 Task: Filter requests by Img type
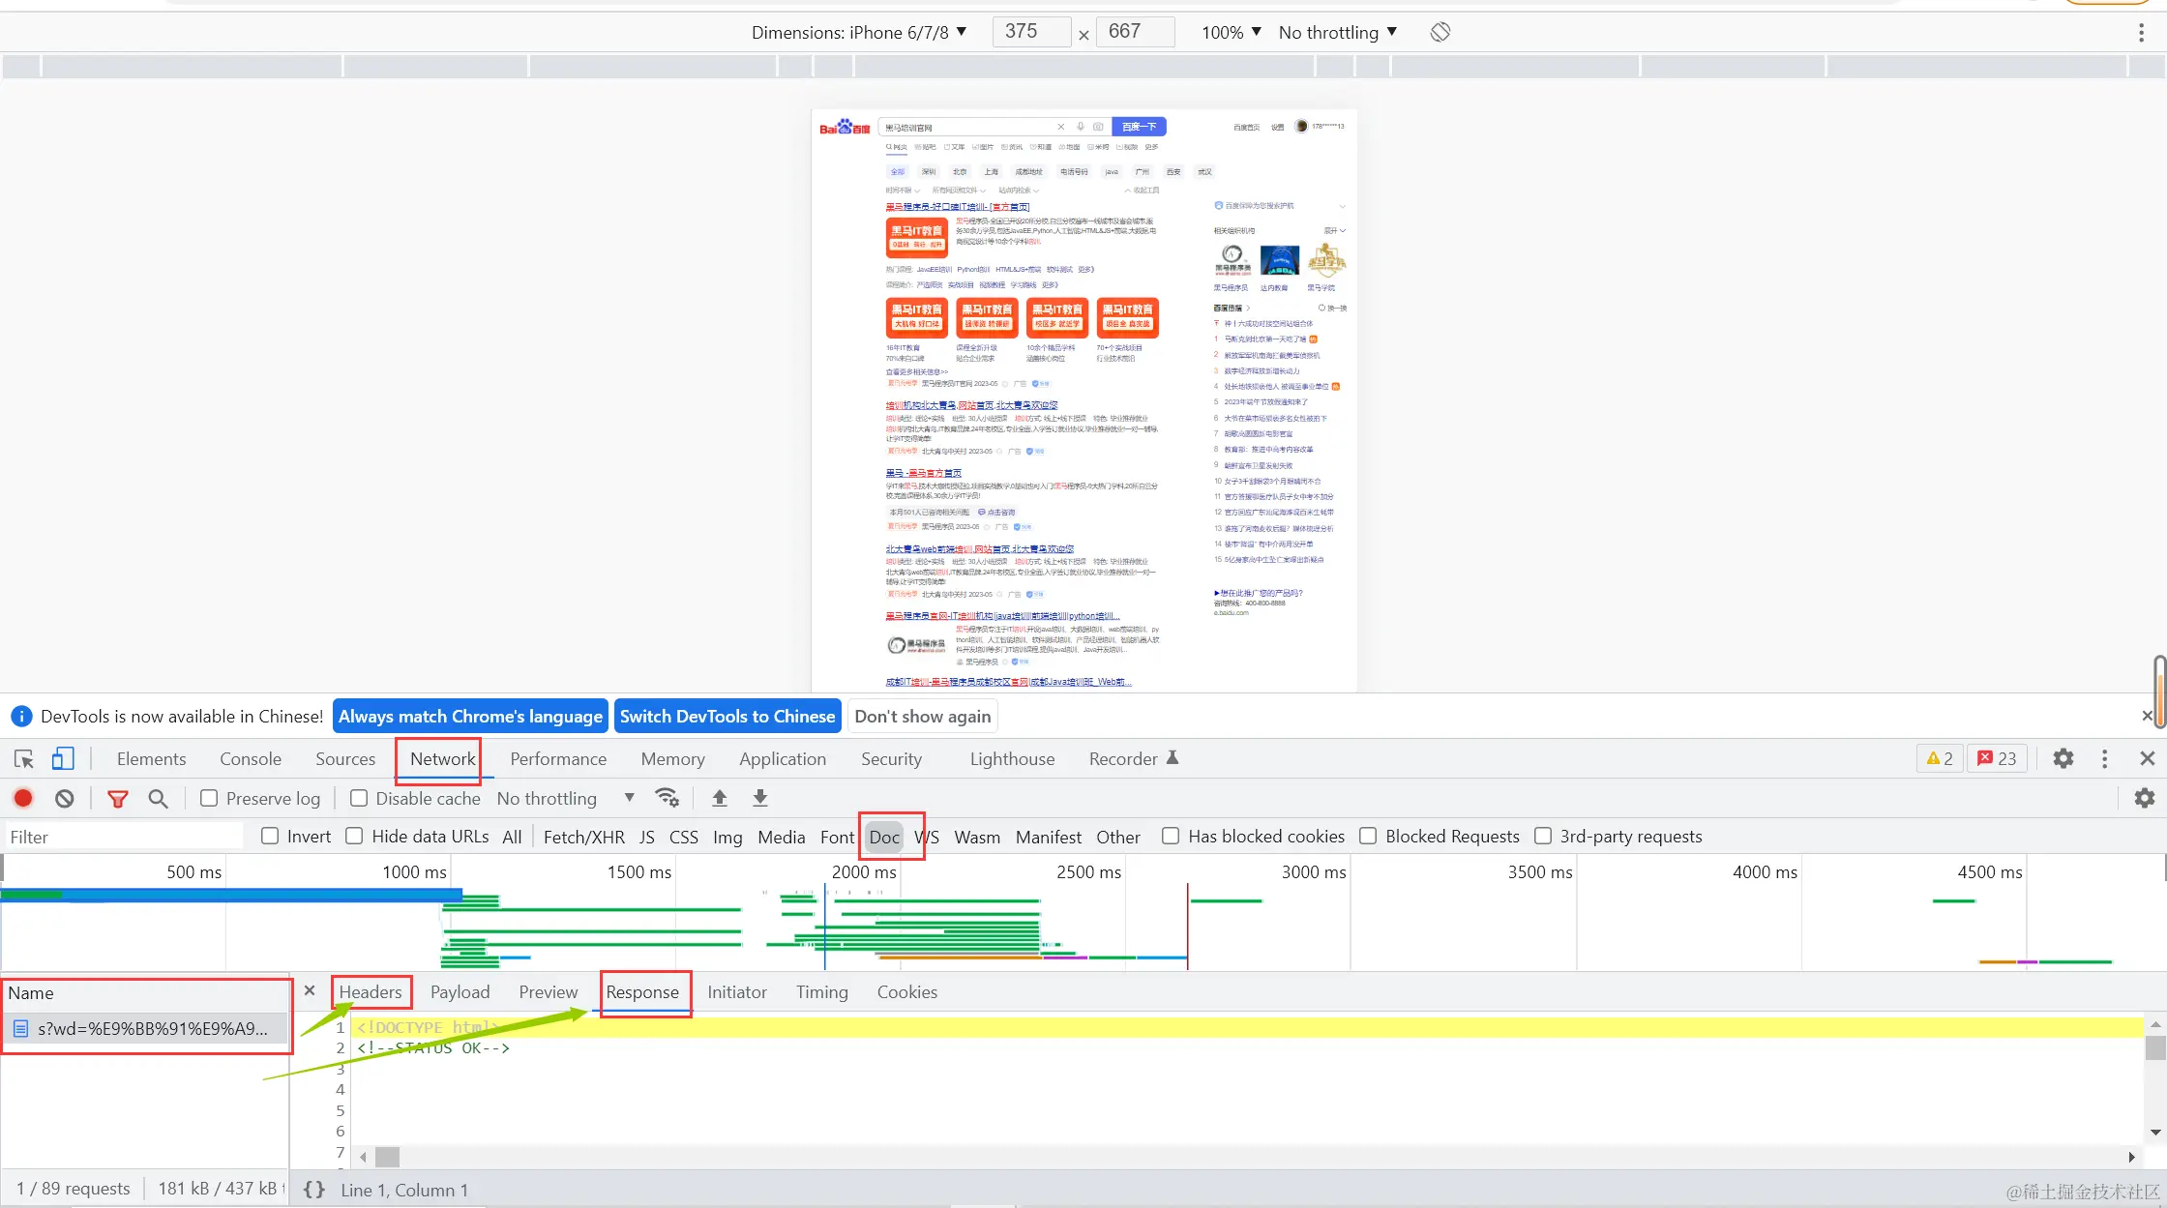tap(727, 837)
